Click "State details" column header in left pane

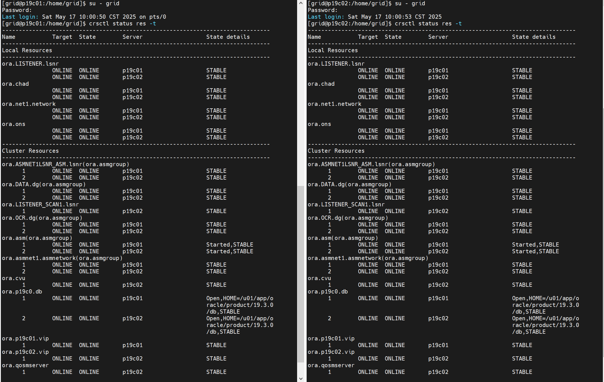(228, 37)
